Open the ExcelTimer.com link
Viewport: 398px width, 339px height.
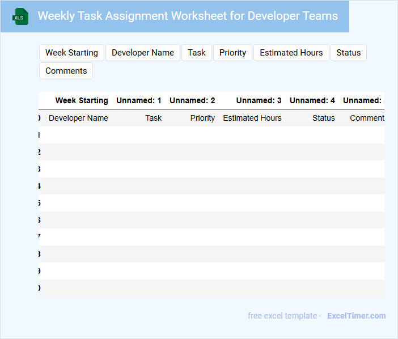pyautogui.click(x=357, y=316)
